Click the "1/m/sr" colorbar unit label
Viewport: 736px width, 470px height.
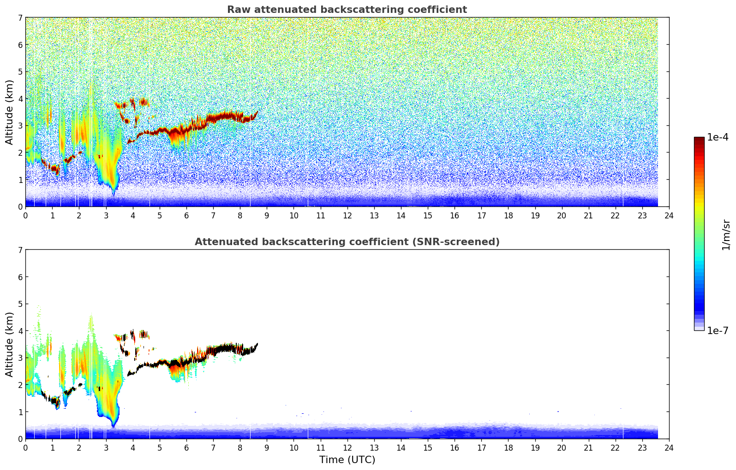coord(726,235)
